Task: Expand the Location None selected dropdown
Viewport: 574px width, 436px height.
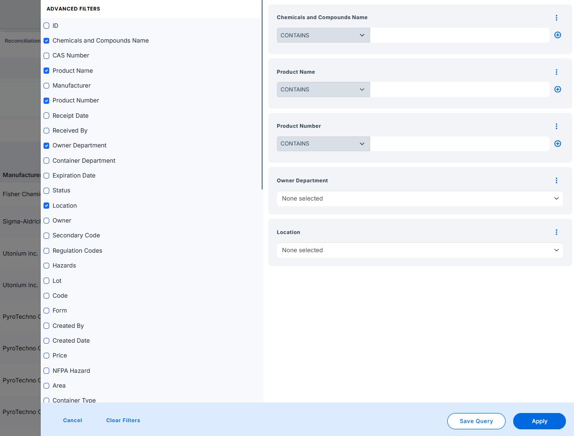Action: click(x=420, y=250)
